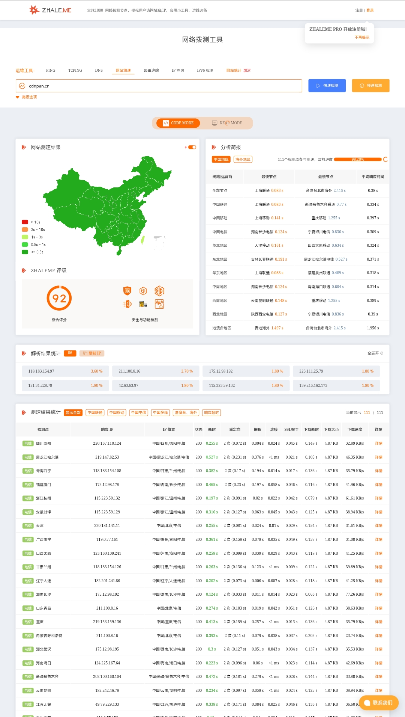Select the 海外地区 tab in analysis report
Screen dimensions: 405x717
(243, 159)
